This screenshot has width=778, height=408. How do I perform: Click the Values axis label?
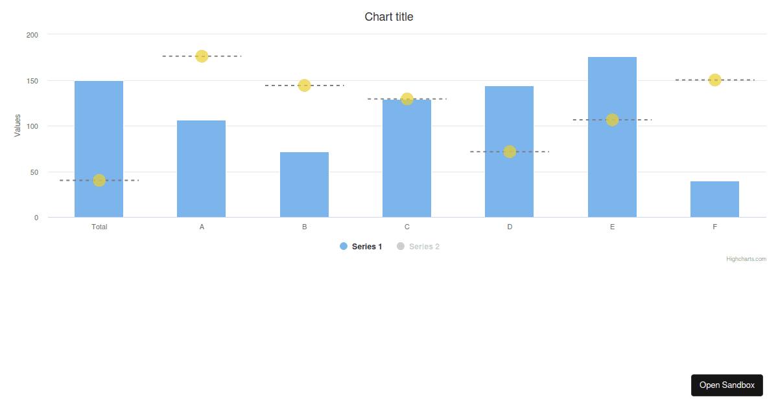coord(18,126)
